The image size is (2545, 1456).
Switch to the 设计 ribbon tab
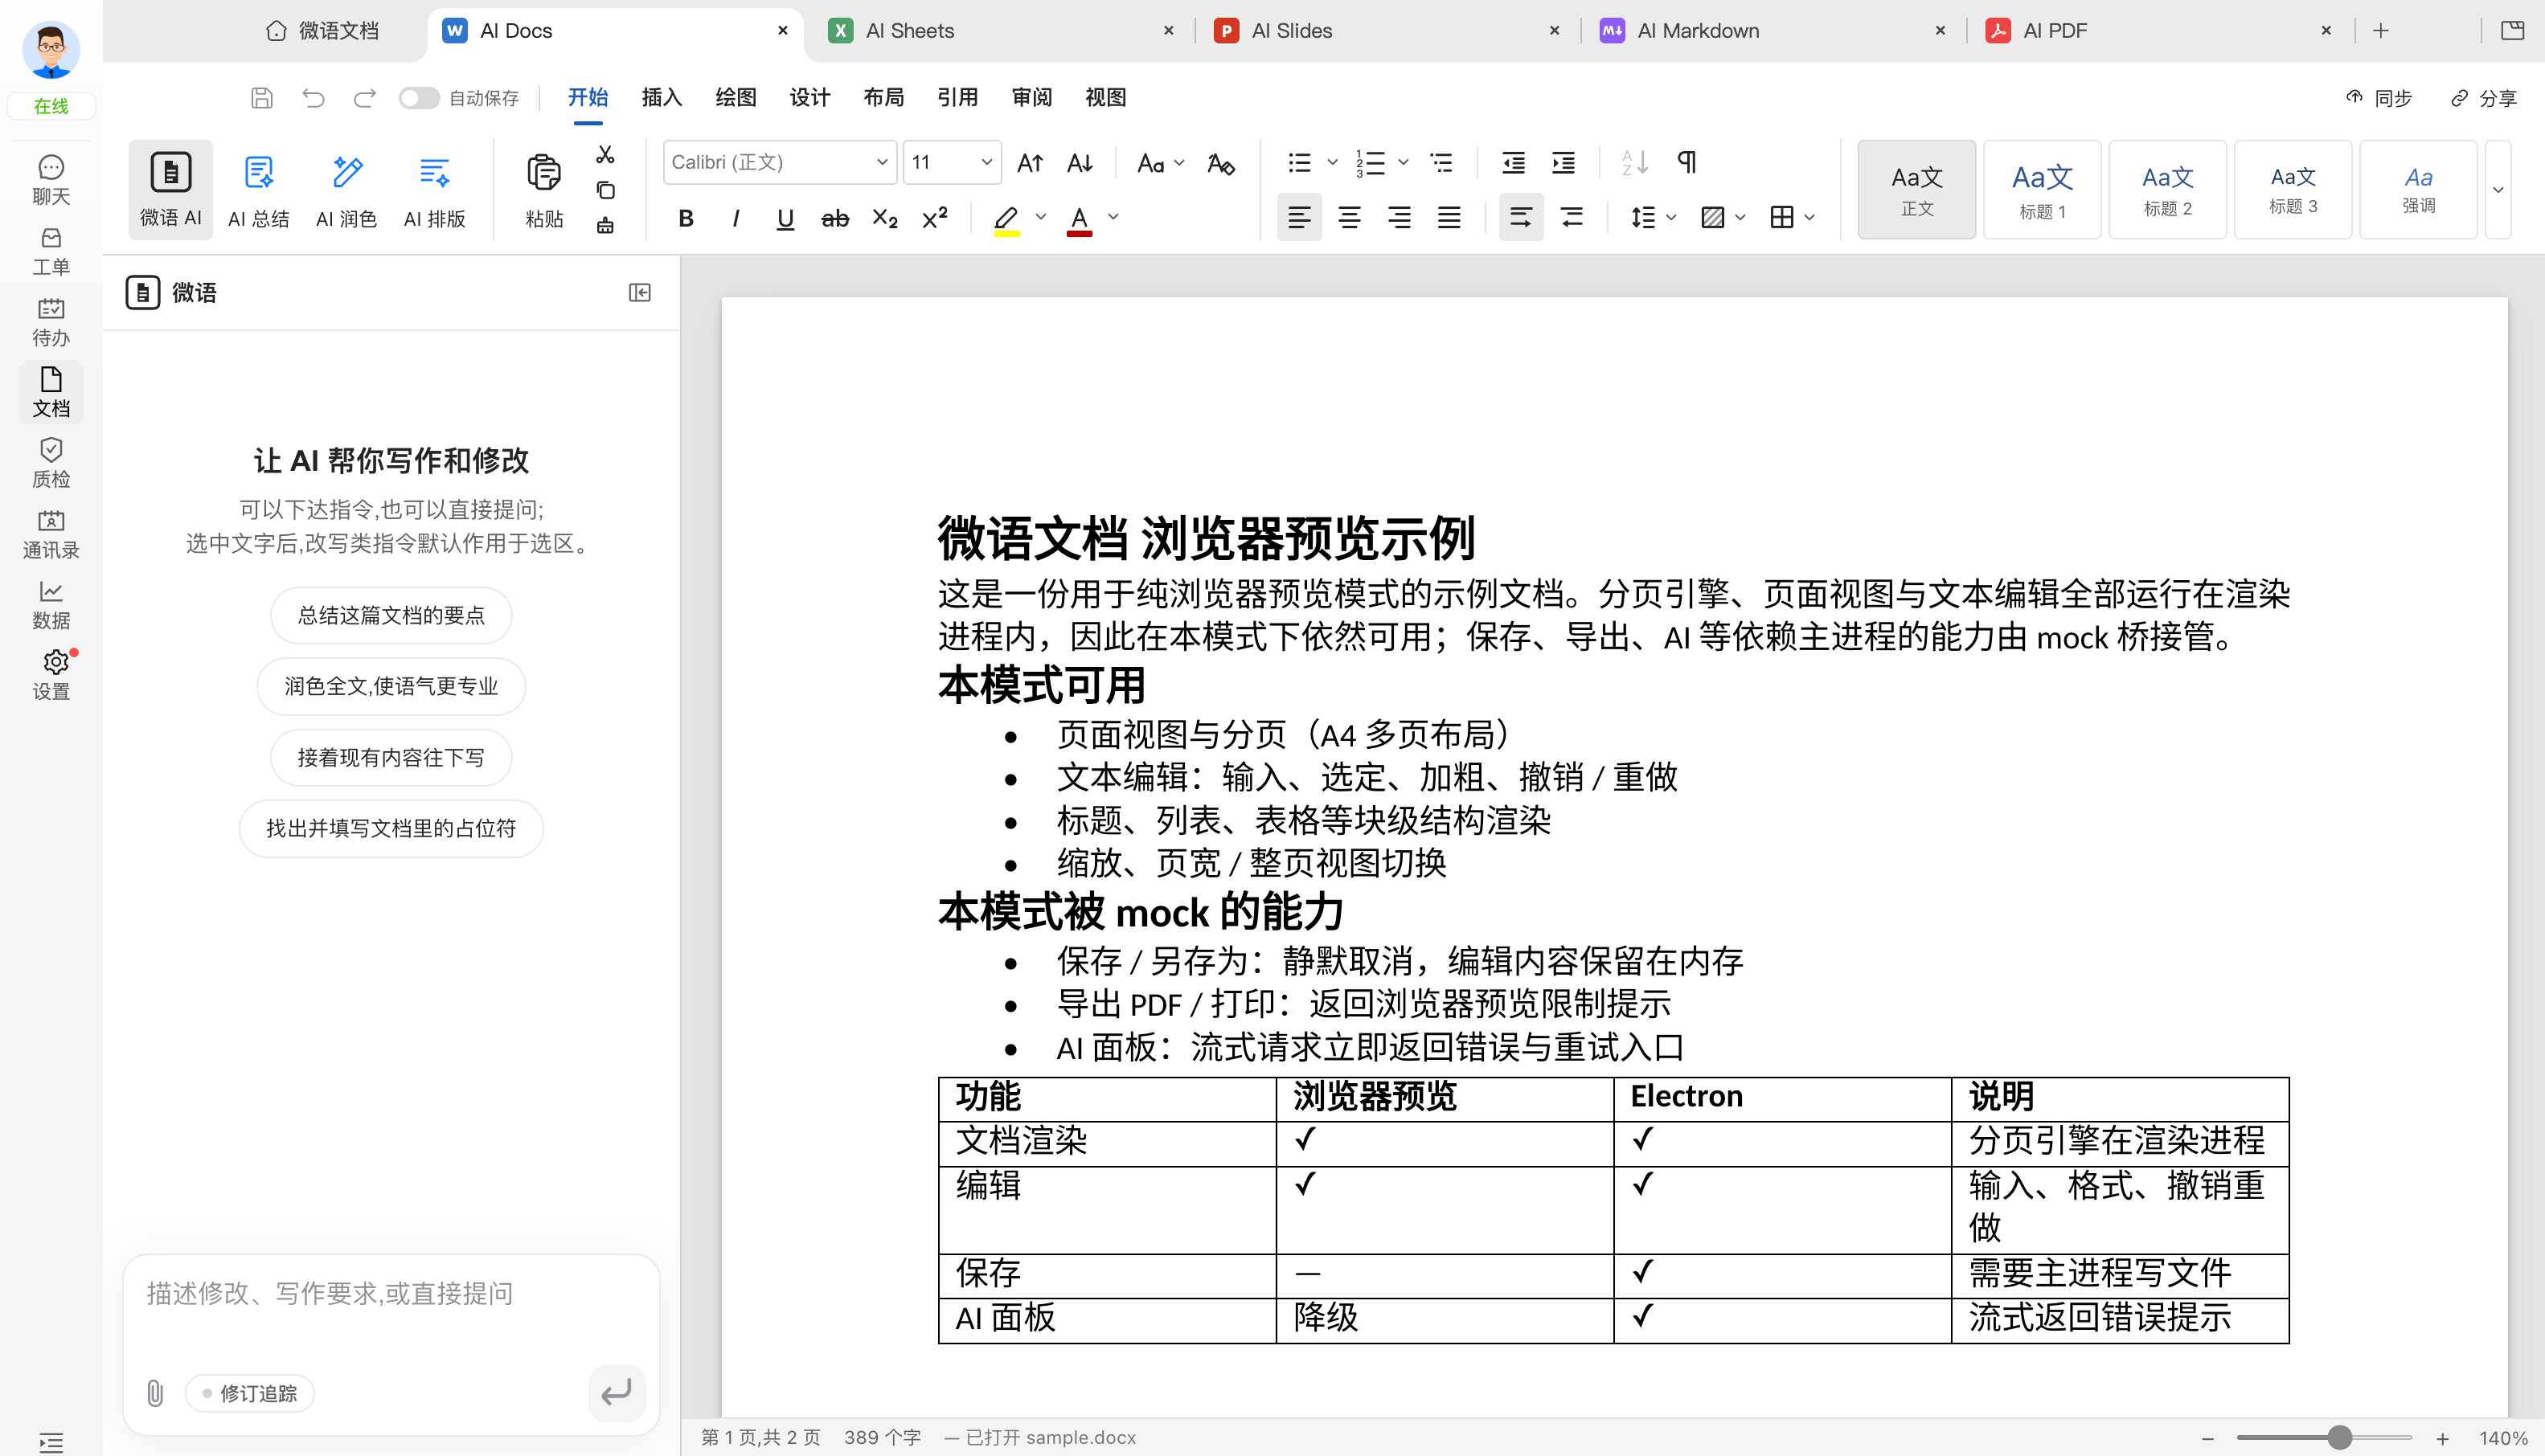[810, 98]
